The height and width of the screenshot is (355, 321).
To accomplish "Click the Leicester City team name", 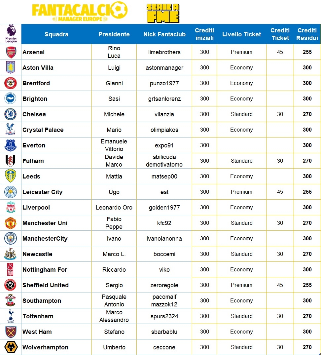I will click(x=42, y=192).
